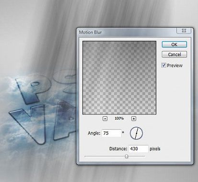198x182 pixels.
Task: Click the pixels unit label
Action: coord(155,149)
